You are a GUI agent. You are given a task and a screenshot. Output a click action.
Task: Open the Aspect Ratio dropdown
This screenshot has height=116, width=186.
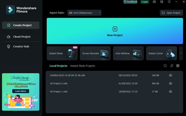[x=84, y=13]
